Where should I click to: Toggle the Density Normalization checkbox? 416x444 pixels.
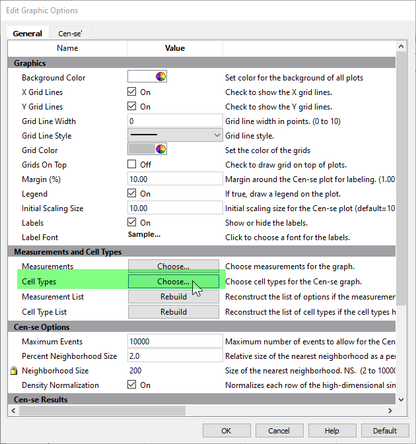click(132, 385)
